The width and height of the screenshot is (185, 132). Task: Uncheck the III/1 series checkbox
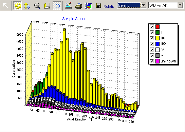[152, 38]
